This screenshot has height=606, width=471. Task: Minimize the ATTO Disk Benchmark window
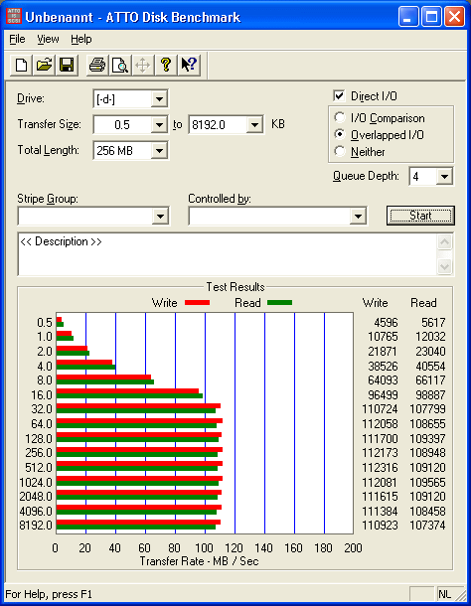point(408,17)
